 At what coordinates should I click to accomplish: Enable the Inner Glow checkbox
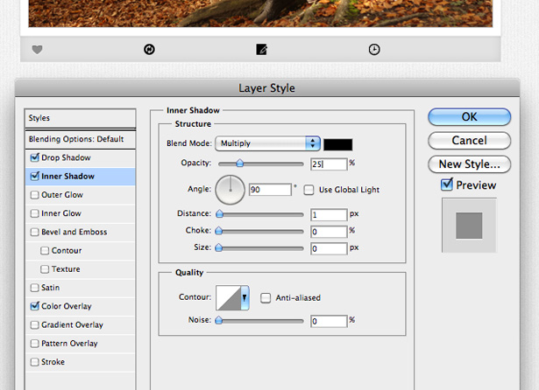[34, 213]
